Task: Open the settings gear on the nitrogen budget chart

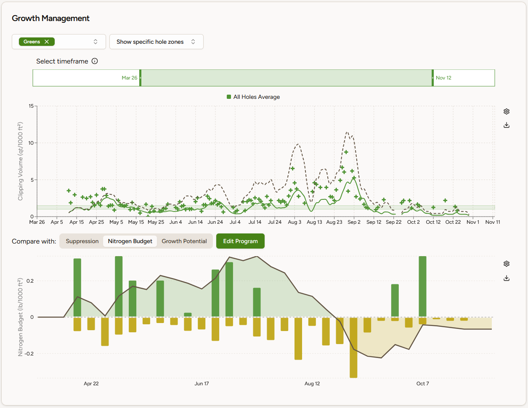Action: click(x=507, y=264)
